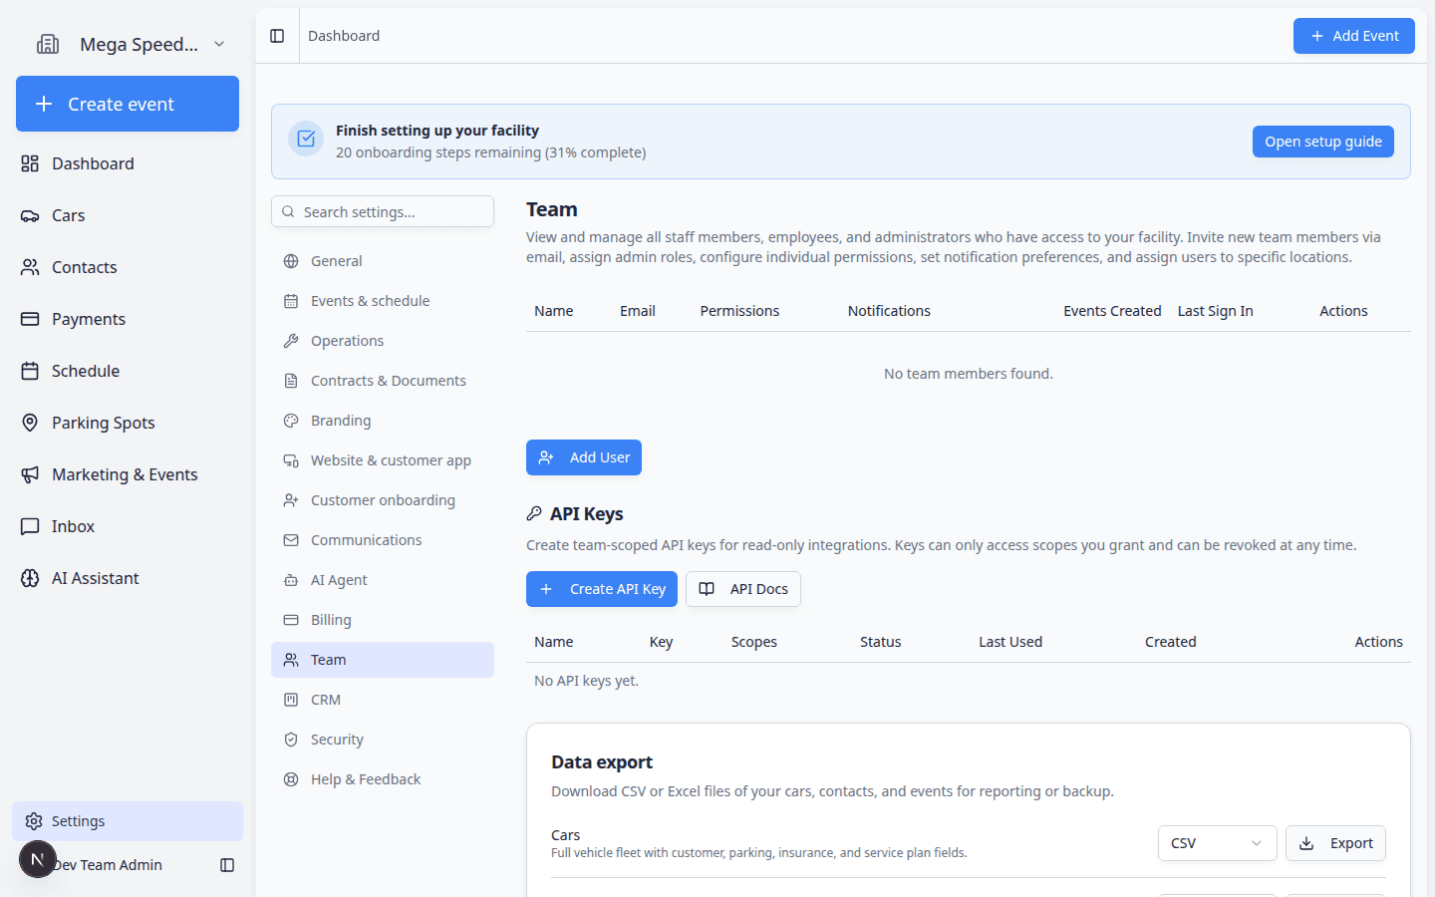Open Events & schedule settings

383,301
